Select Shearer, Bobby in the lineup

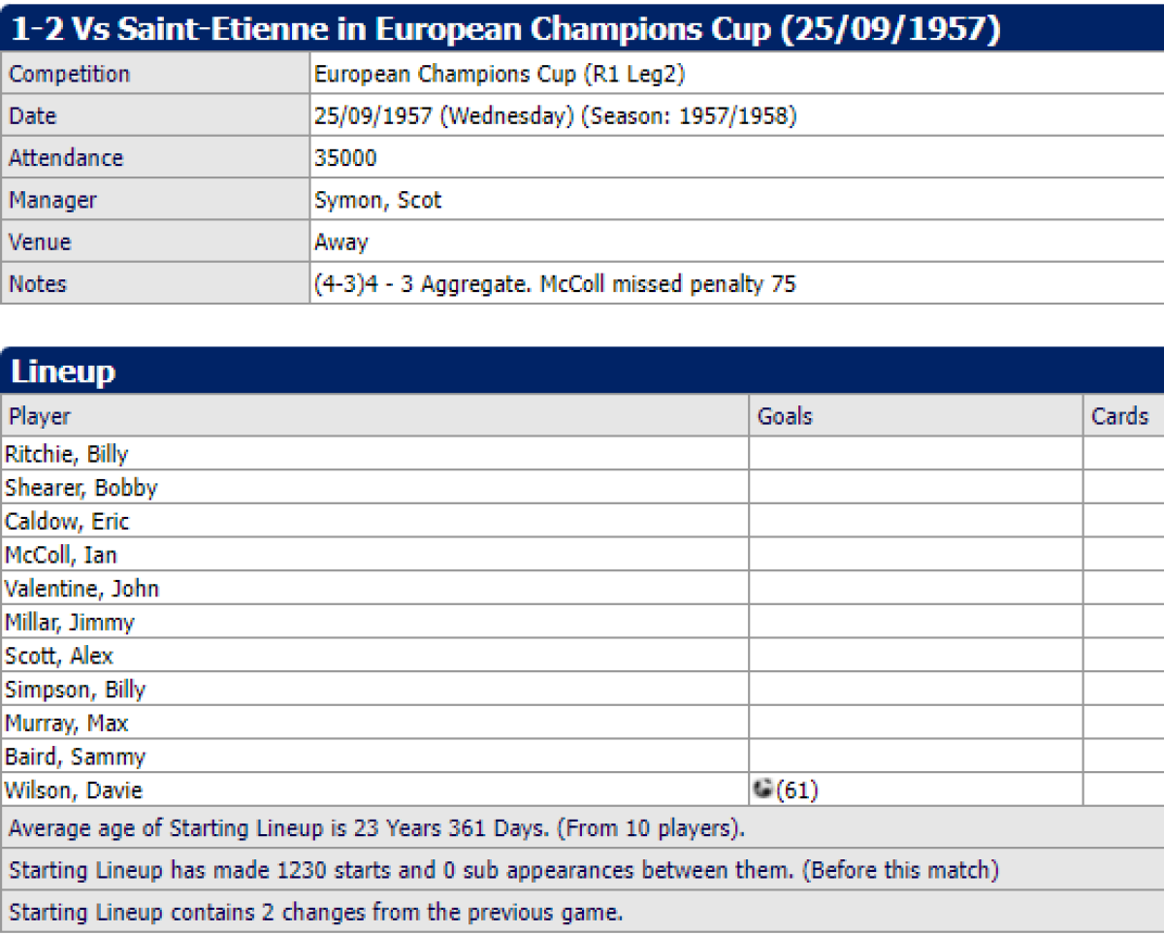click(x=81, y=488)
